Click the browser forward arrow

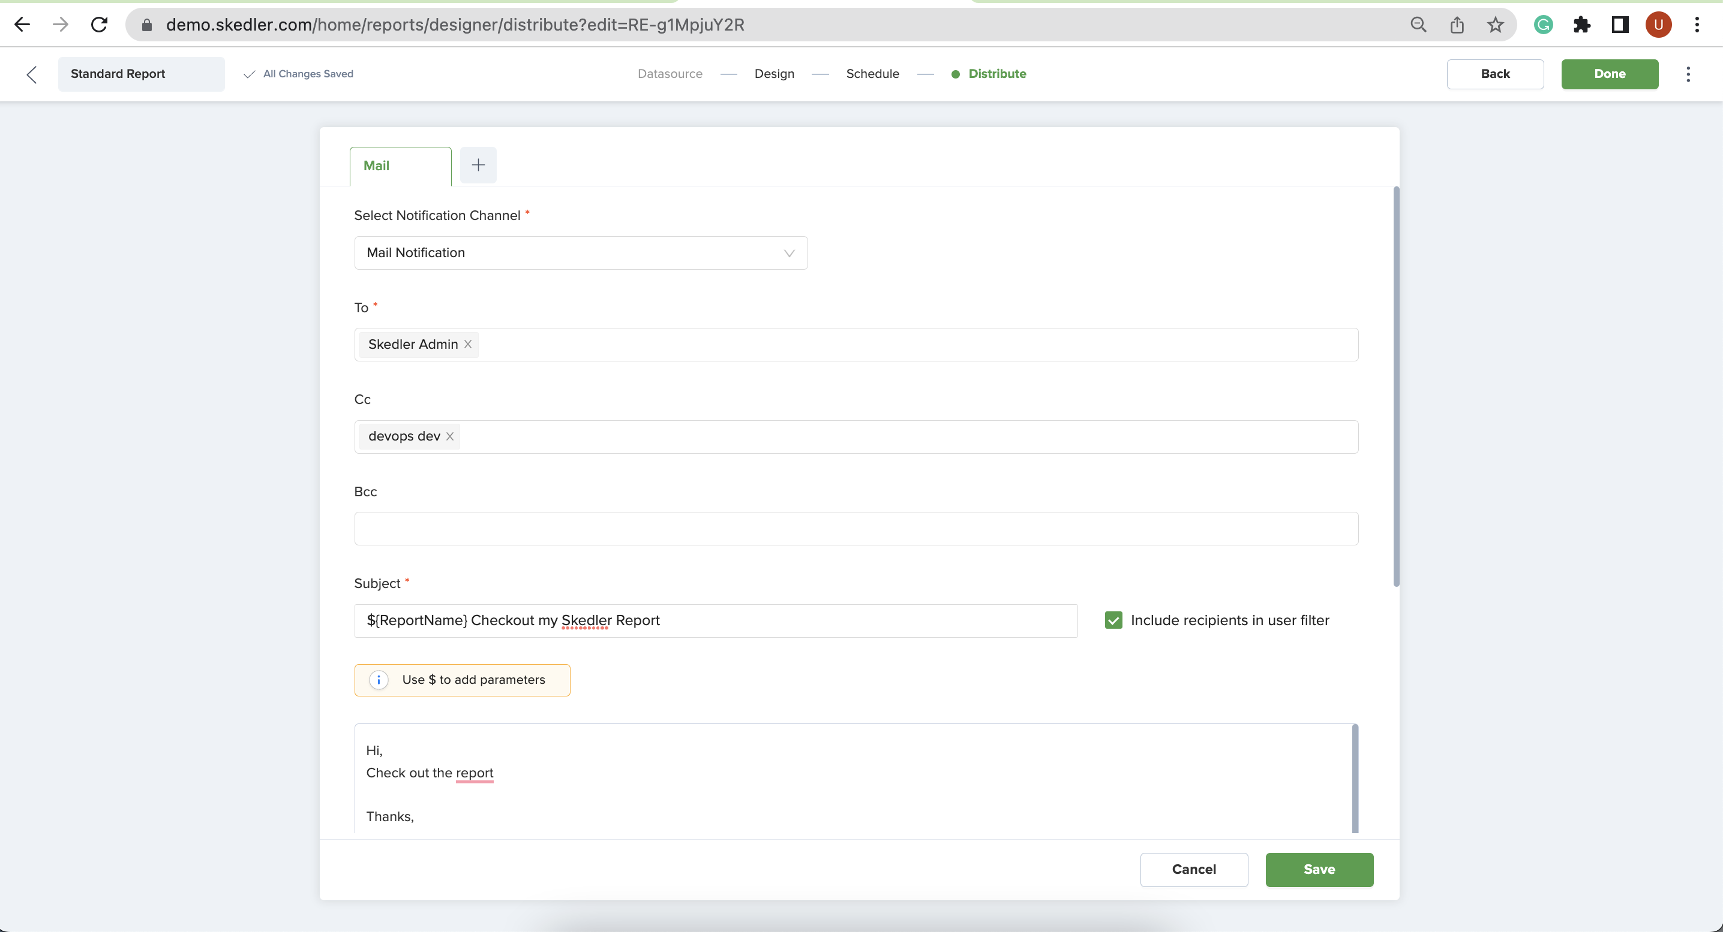(x=61, y=25)
